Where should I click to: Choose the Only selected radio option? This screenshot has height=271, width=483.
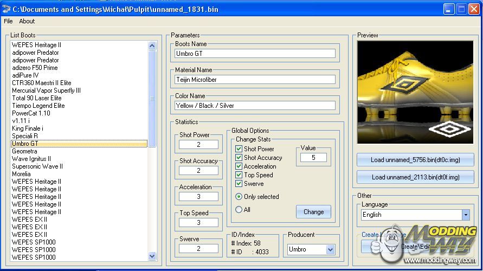click(x=239, y=197)
